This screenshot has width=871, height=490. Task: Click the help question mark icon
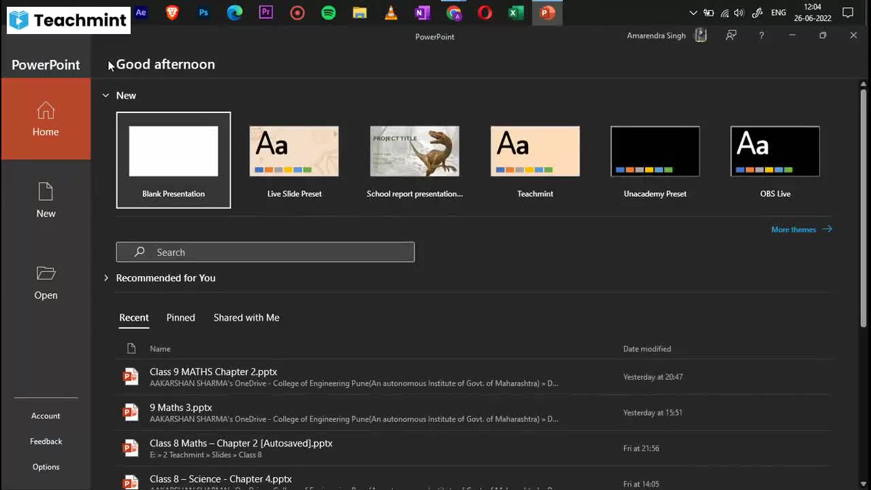761,35
